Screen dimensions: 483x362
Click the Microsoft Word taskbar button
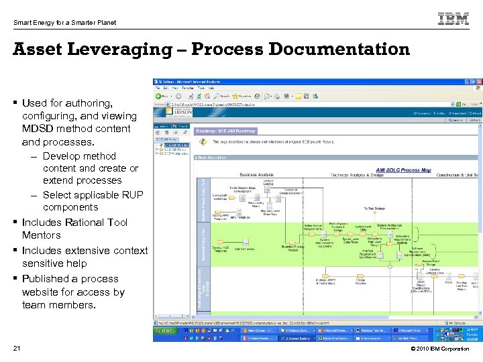(x=411, y=330)
